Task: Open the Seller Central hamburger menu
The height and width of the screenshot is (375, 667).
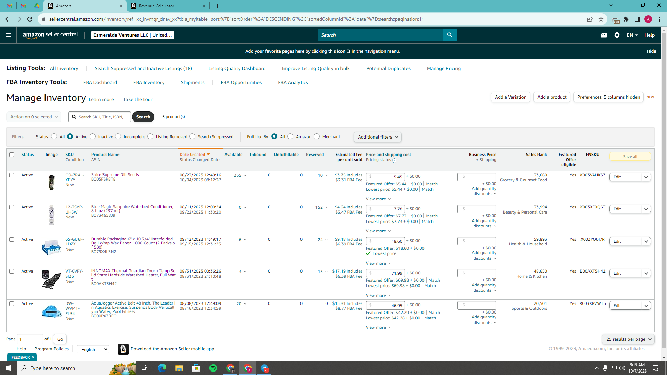Action: (x=8, y=35)
